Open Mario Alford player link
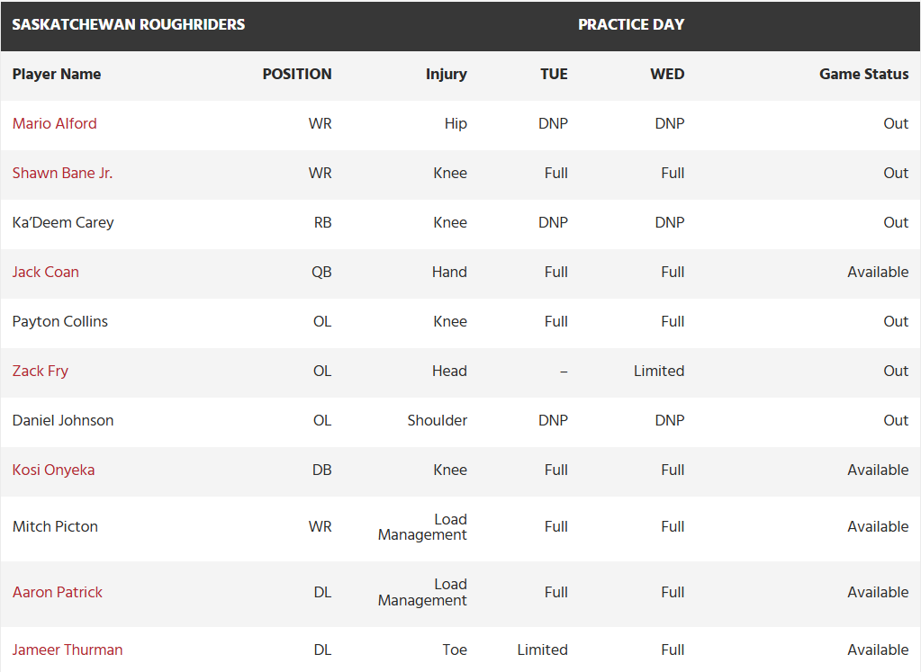This screenshot has width=921, height=672. pos(55,124)
